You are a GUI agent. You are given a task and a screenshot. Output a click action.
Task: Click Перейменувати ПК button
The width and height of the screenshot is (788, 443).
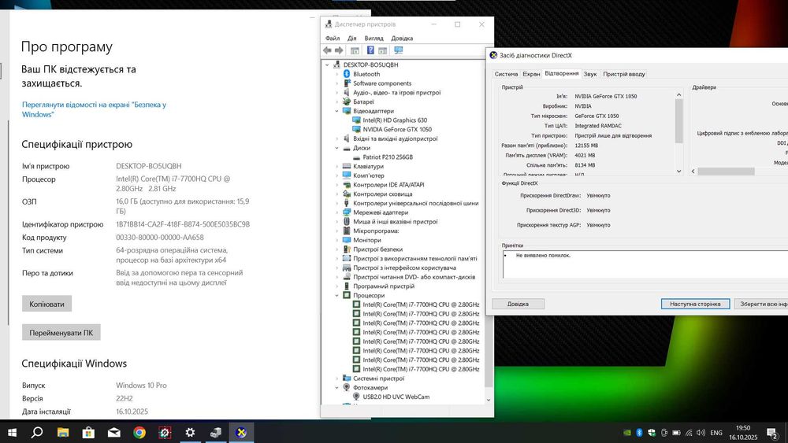[x=61, y=333]
